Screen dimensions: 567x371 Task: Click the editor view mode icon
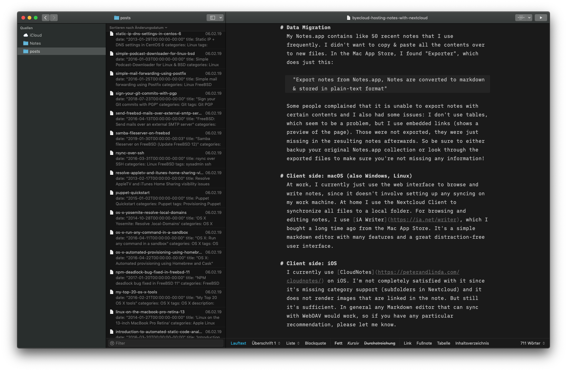[521, 18]
